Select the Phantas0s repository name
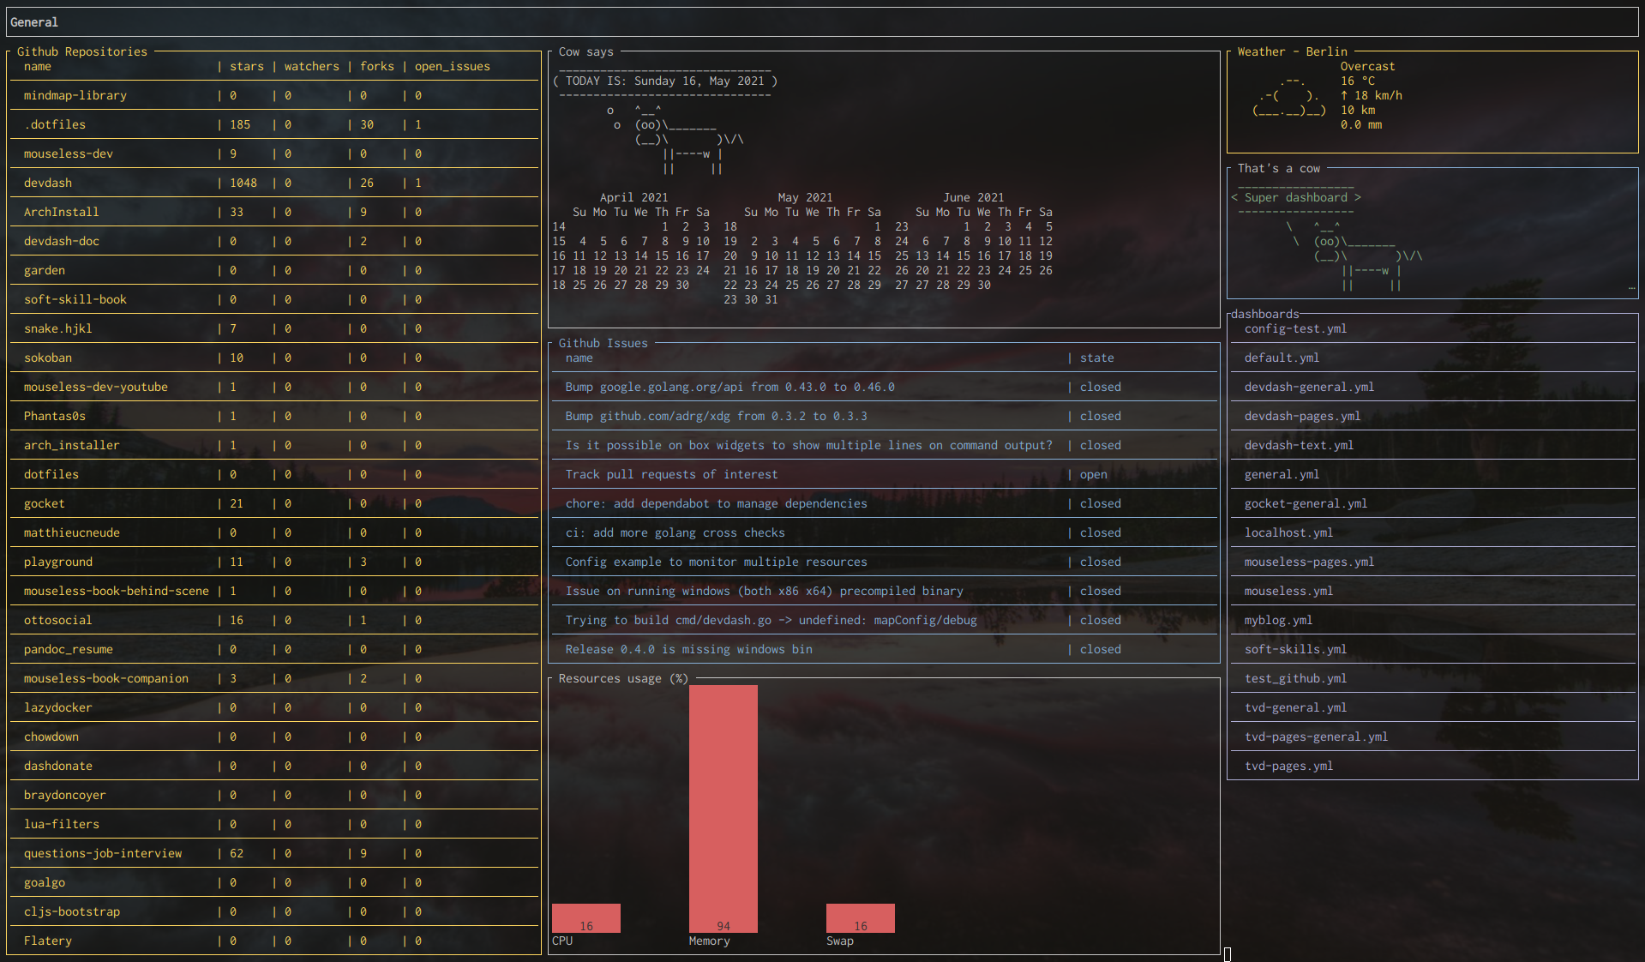Screen dimensions: 1645x962 pyautogui.click(x=55, y=416)
